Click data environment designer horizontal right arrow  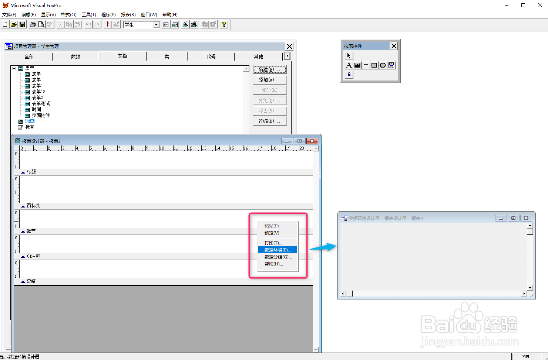tap(524, 294)
